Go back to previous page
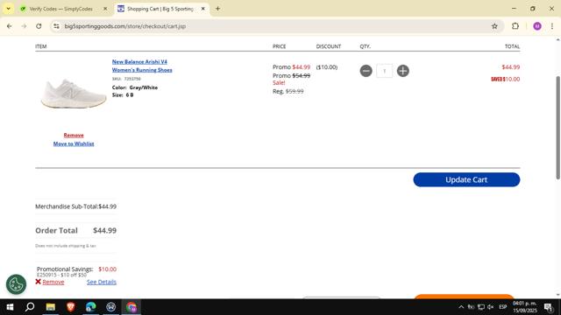The width and height of the screenshot is (561, 315). pos(10,26)
